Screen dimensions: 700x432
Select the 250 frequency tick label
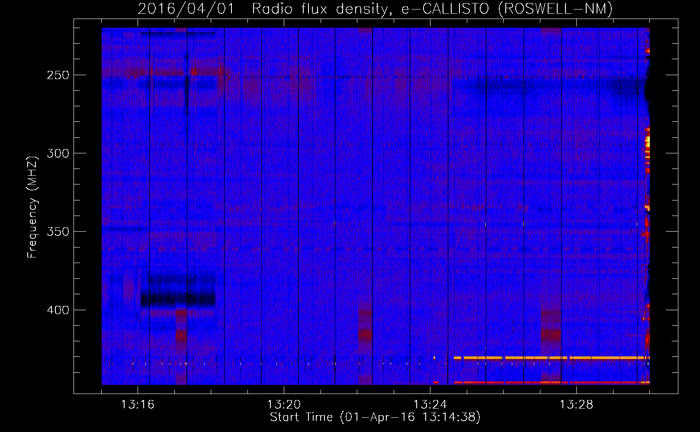58,75
